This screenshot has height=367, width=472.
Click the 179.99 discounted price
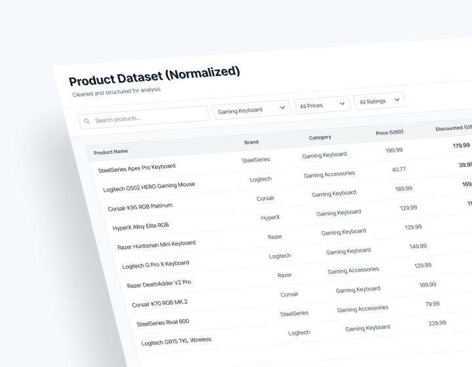point(461,146)
